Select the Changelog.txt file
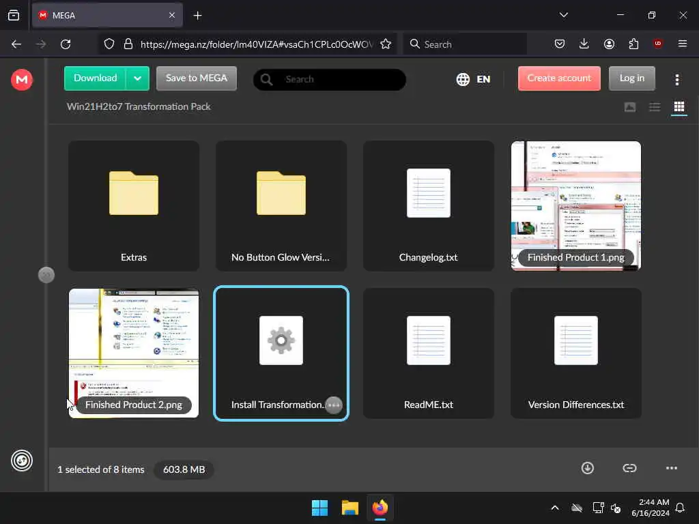The height and width of the screenshot is (524, 699). click(x=429, y=206)
